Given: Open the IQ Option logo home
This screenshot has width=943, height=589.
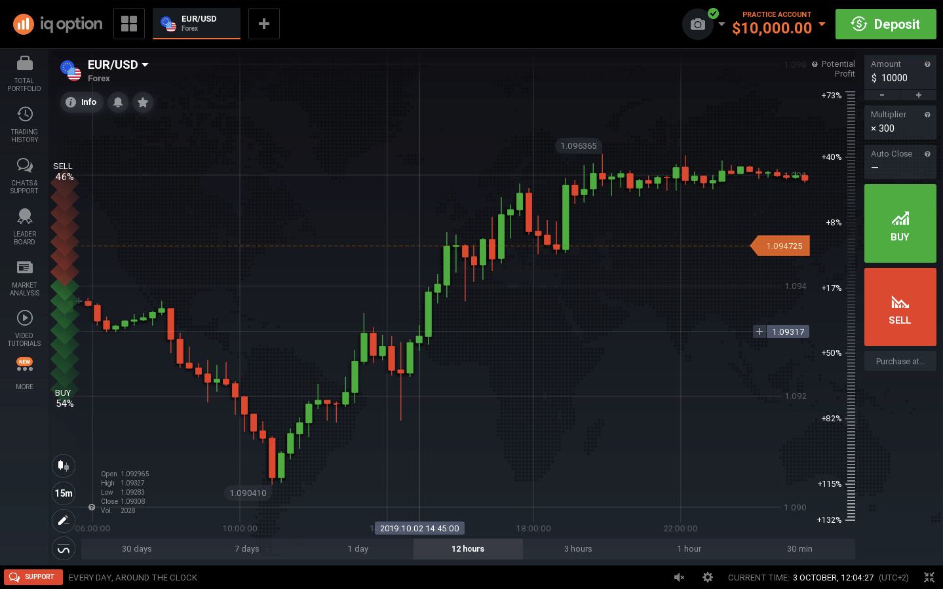Looking at the screenshot, I should click(58, 24).
